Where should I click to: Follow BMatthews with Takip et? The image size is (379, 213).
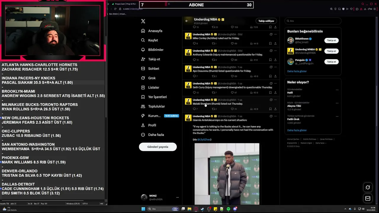331,41
